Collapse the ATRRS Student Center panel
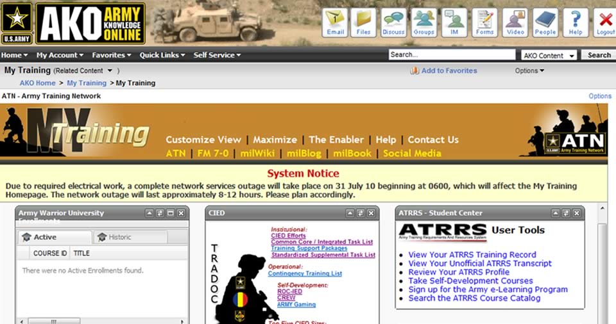 click(556, 213)
